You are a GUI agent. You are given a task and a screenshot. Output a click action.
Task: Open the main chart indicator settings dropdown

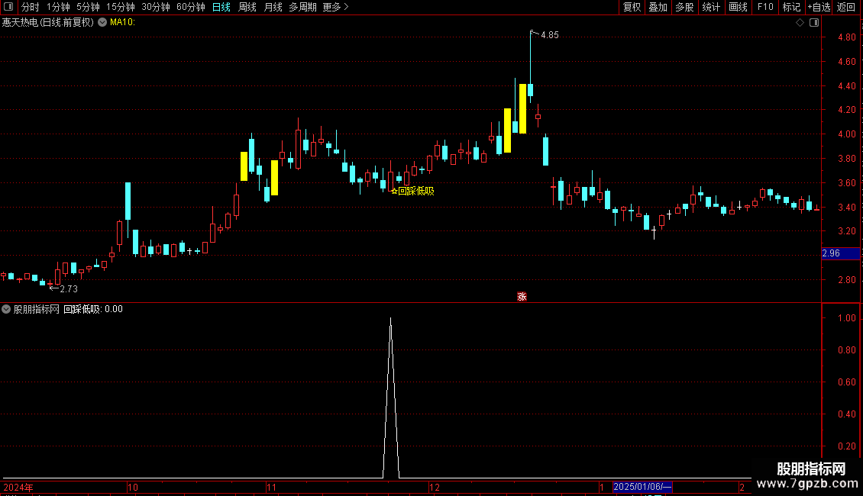(x=102, y=23)
